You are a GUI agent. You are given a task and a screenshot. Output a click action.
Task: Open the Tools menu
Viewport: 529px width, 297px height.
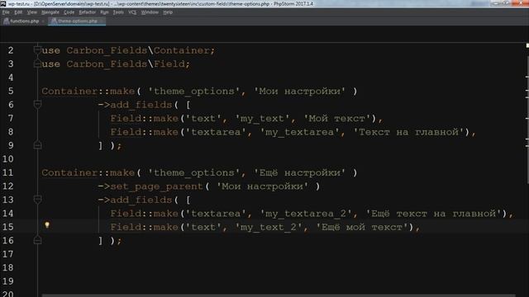(118, 12)
